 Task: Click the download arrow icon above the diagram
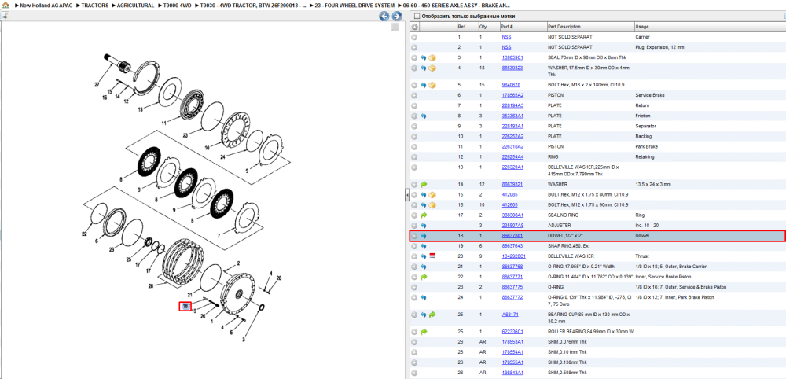[5, 16]
